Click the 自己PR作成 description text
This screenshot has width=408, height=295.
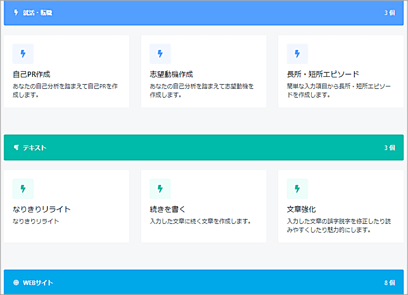[65, 90]
